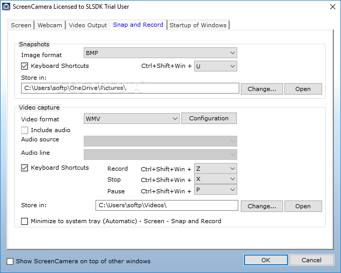Confirm settings with OK button
Viewport: 341px width, 273px height.
266,260
